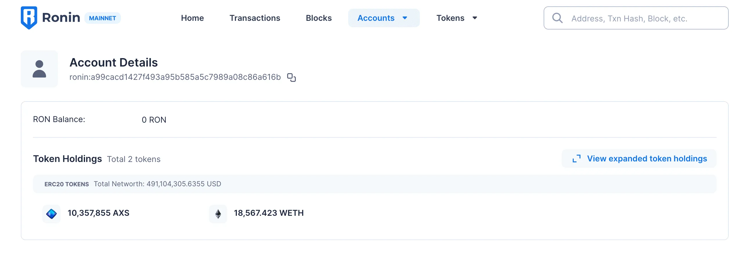The image size is (742, 258).
Task: View expanded token holdings
Action: pyautogui.click(x=639, y=159)
